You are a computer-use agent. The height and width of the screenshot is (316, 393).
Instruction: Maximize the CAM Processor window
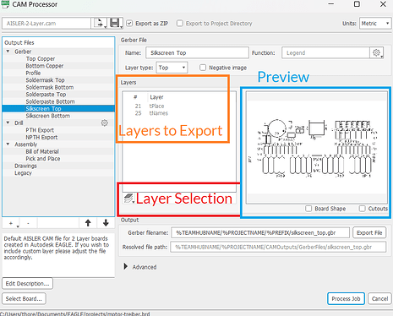pyautogui.click(x=357, y=4)
